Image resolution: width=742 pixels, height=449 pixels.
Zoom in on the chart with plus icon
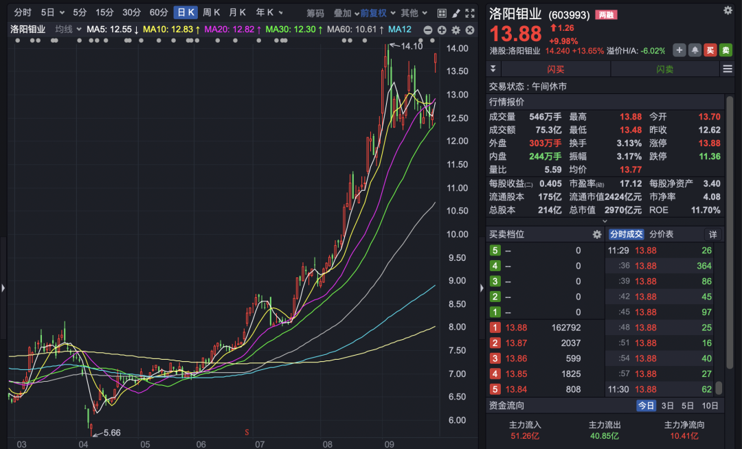pos(442,30)
